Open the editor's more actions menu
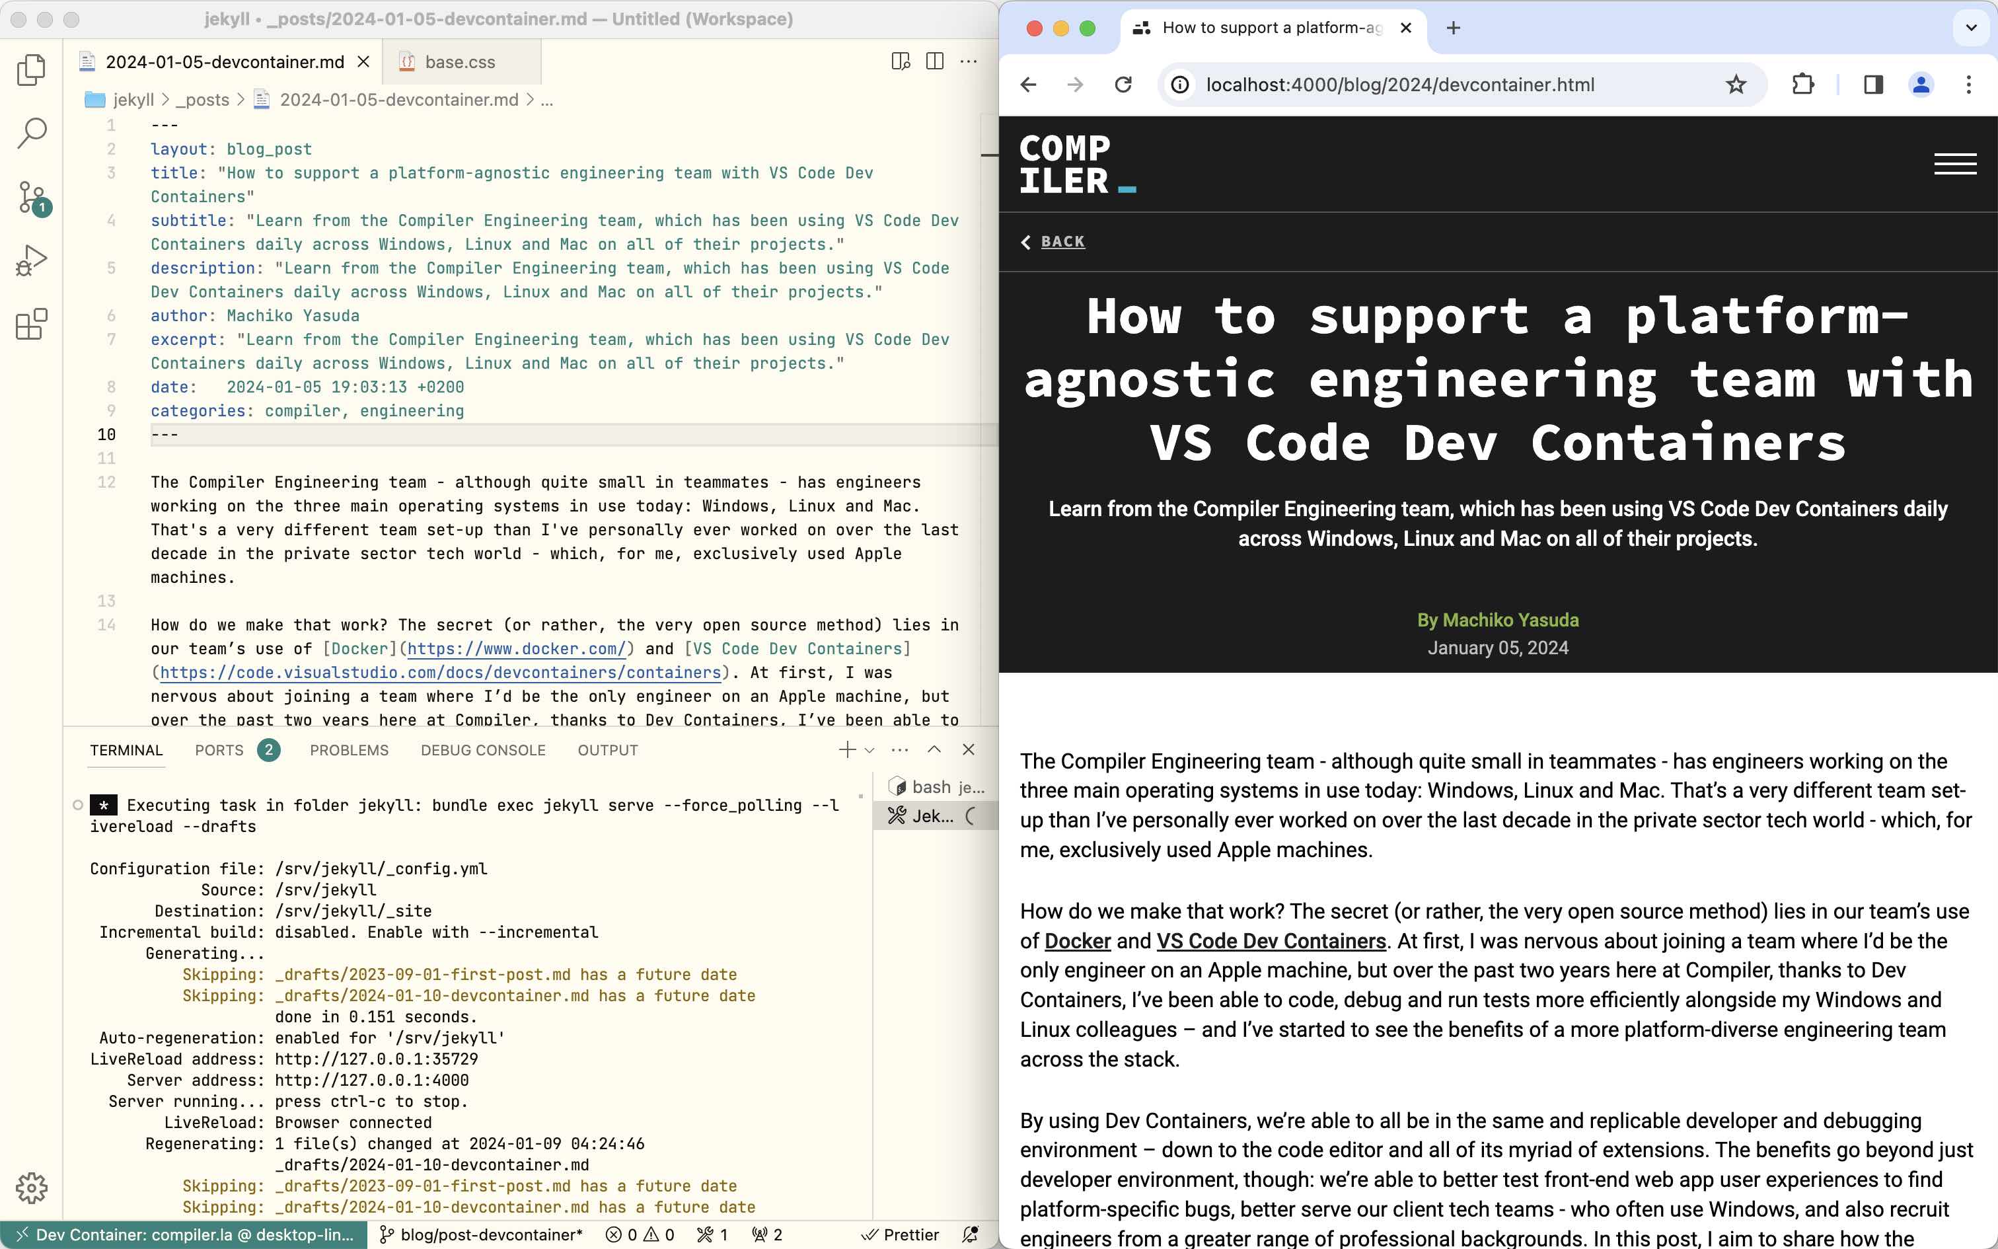Screen dimensions: 1998x1249 point(969,60)
